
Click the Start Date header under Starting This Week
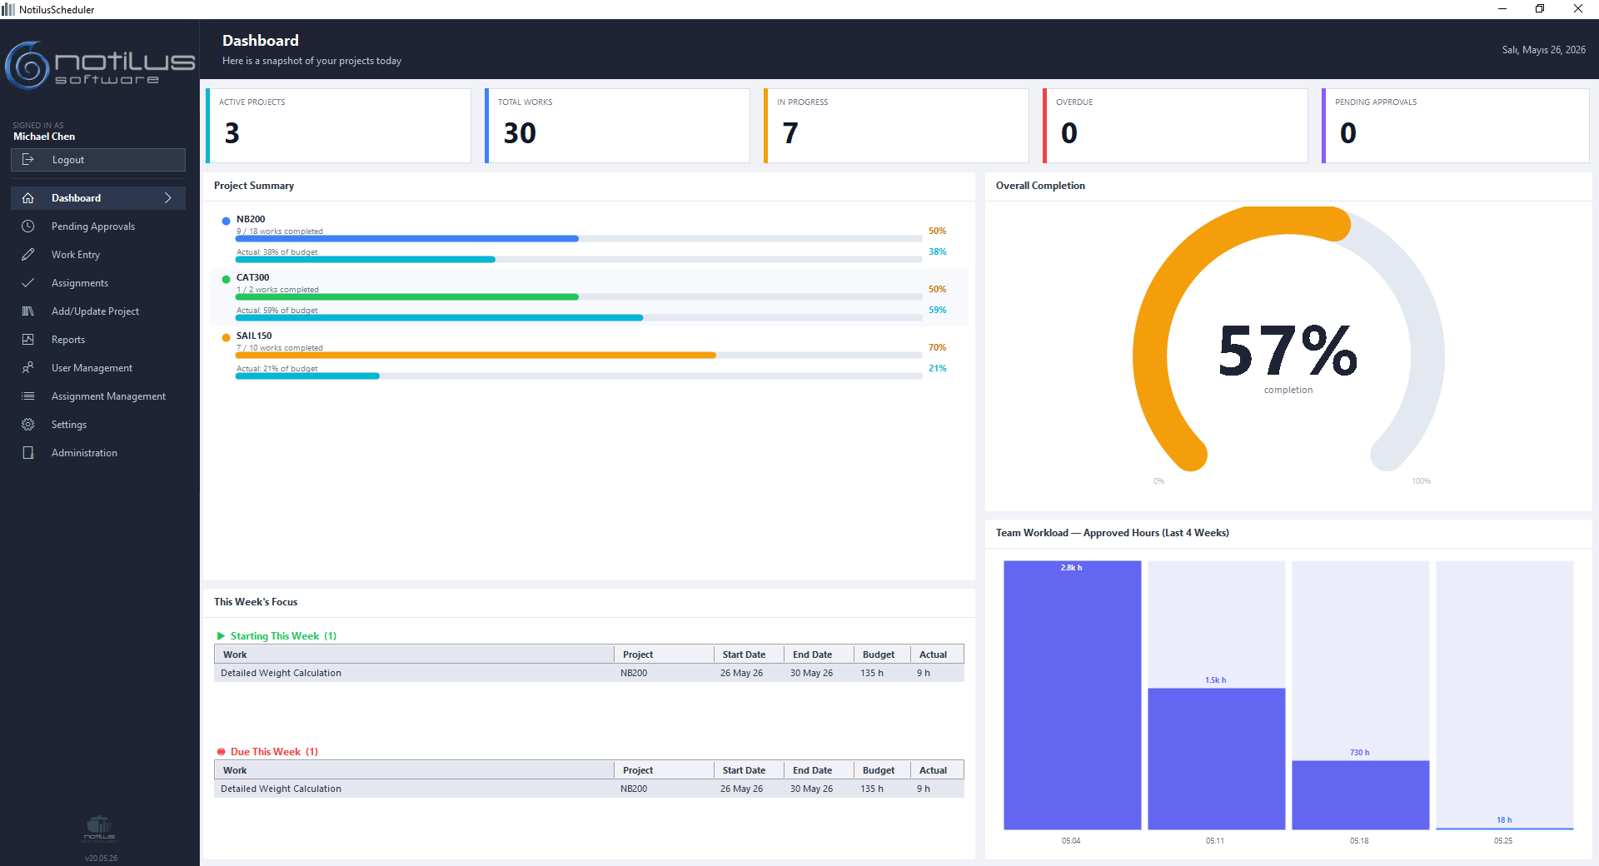(x=750, y=654)
